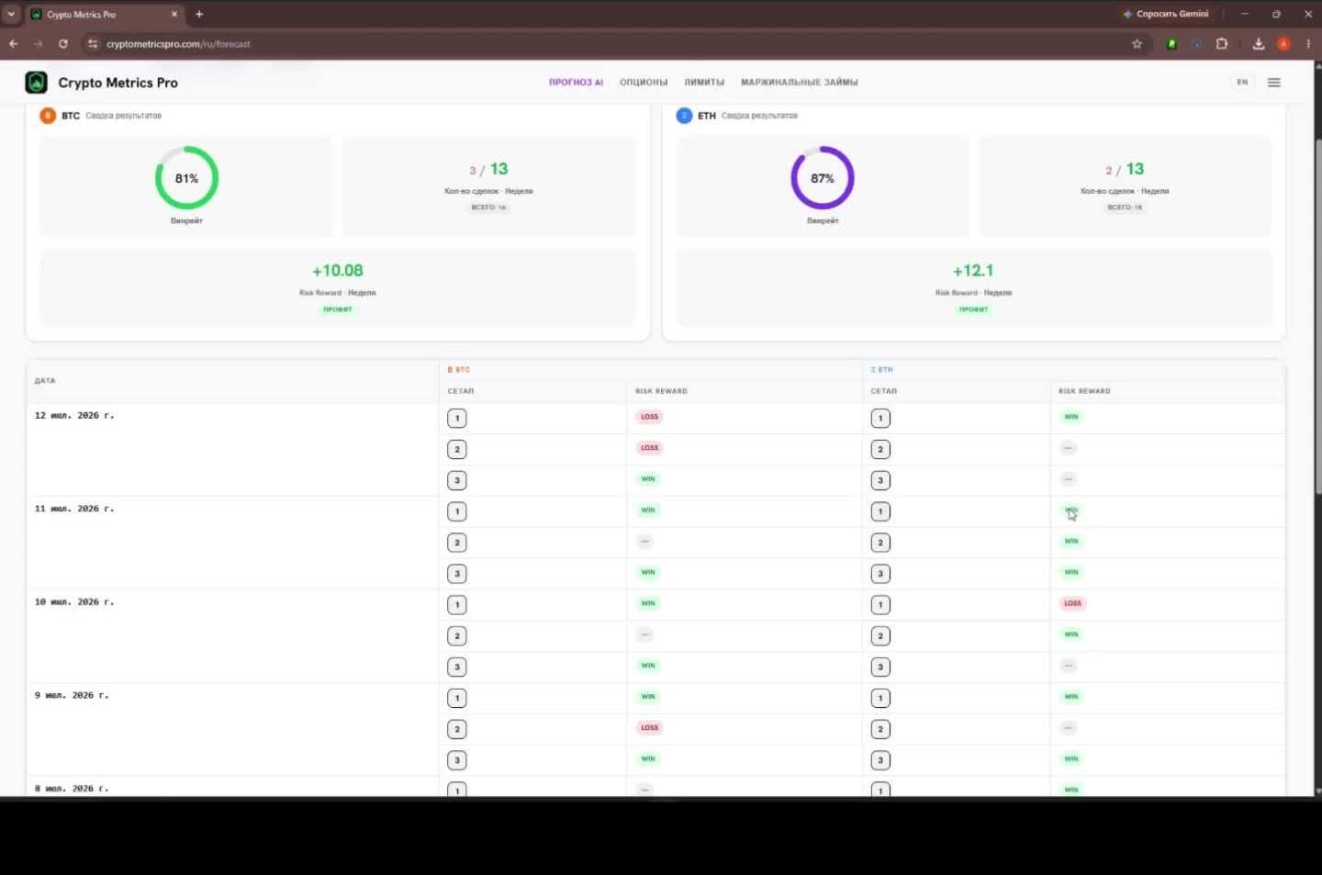Go forward to the next page
The width and height of the screenshot is (1322, 875).
point(38,43)
